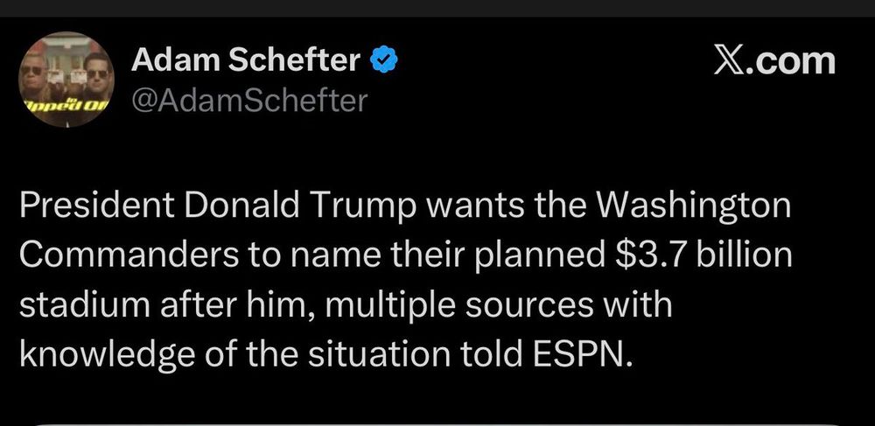Click the blue verified checkmark badge
This screenshot has height=426, width=875.
(383, 59)
